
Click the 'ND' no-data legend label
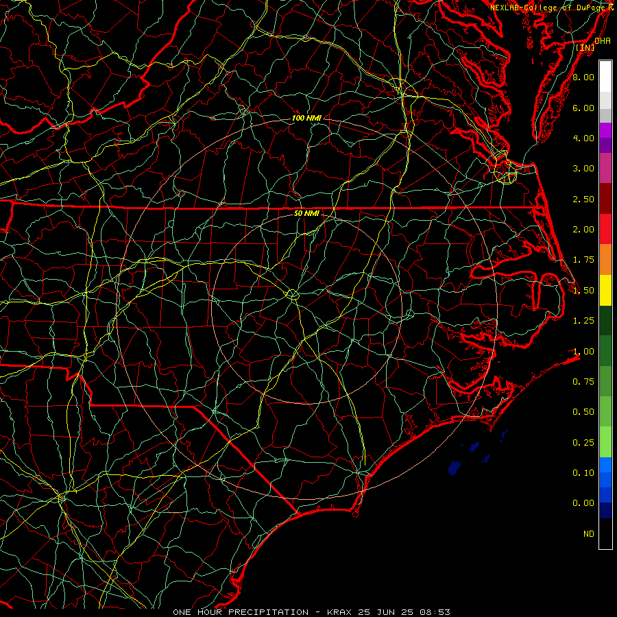(x=589, y=534)
